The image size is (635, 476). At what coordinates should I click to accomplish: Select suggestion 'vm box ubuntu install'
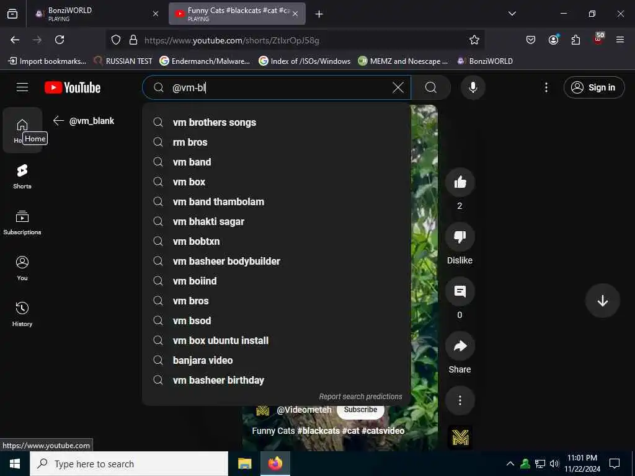(x=276, y=340)
